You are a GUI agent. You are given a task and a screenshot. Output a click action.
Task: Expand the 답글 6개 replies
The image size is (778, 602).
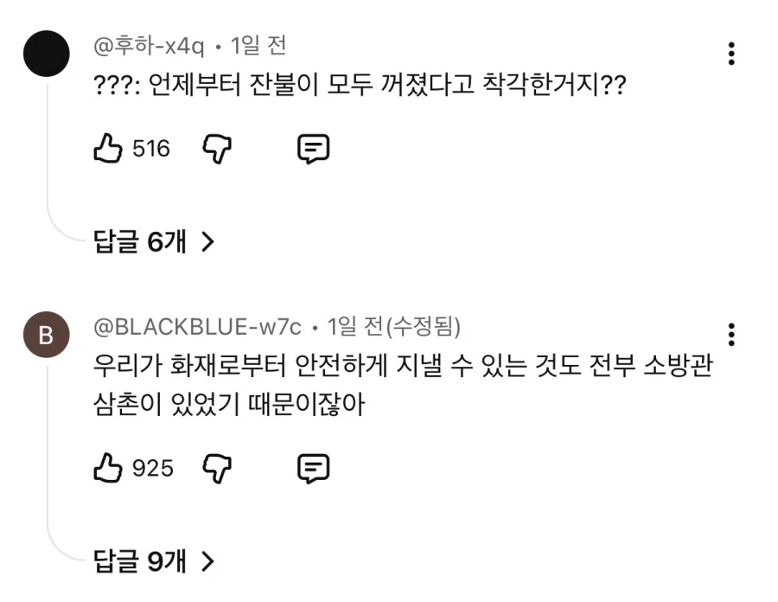click(153, 243)
